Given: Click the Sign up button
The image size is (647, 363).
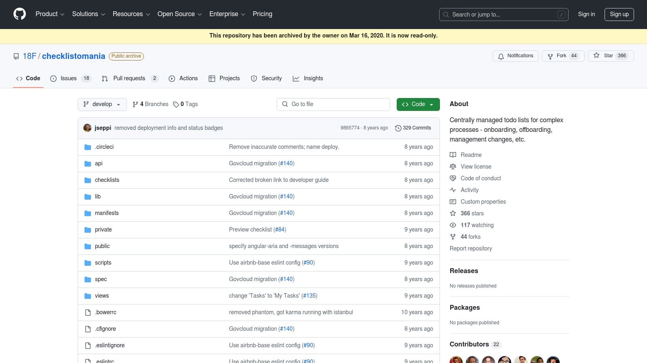Looking at the screenshot, I should pyautogui.click(x=619, y=15).
